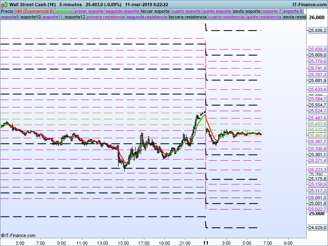Click the 25.457,6 price label
Viewport: 328px width, 246px height.
(x=317, y=124)
